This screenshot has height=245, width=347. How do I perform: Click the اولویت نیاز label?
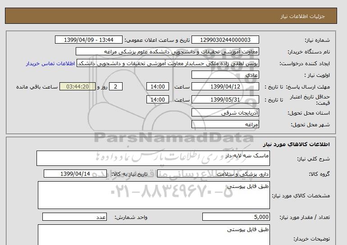point(317,75)
